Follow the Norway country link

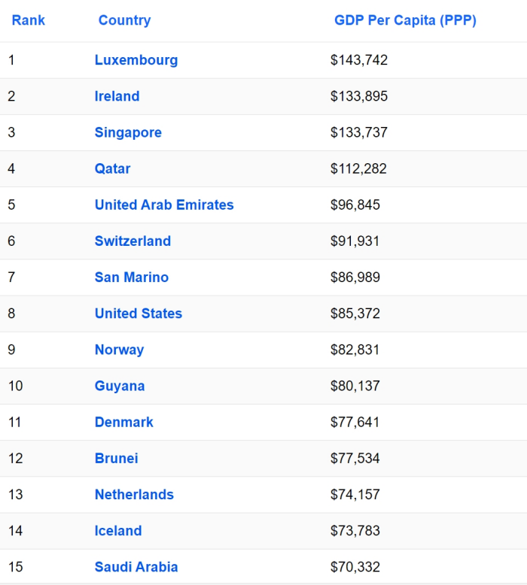pyautogui.click(x=119, y=350)
